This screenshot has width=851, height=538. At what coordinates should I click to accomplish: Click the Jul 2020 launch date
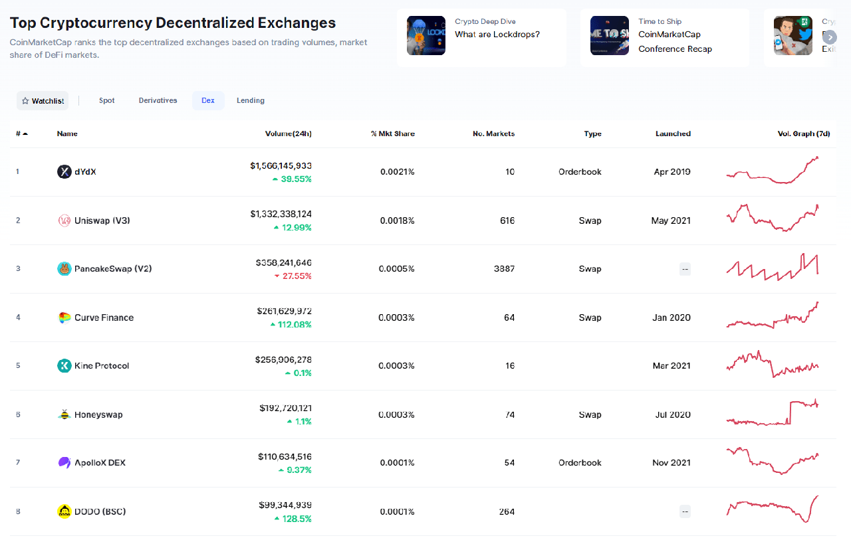[x=673, y=414]
